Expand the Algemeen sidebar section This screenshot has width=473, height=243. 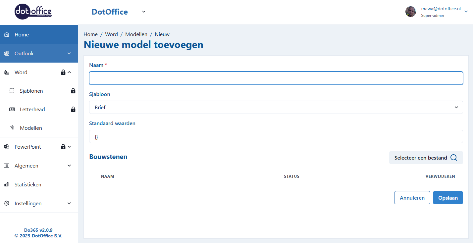coord(69,166)
